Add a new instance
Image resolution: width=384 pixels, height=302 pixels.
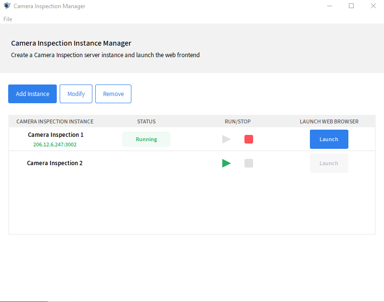[x=33, y=94]
